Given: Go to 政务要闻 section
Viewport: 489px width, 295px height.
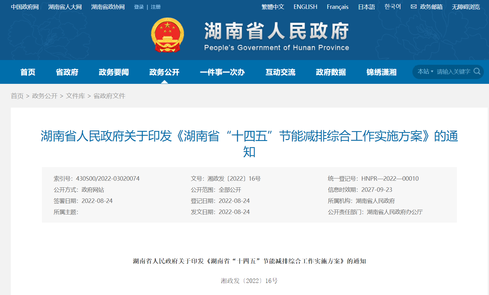Looking at the screenshot, I should 114,72.
